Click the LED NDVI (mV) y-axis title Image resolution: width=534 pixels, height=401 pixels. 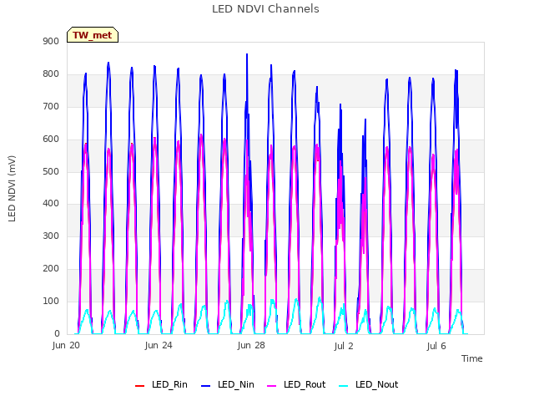pos(12,189)
